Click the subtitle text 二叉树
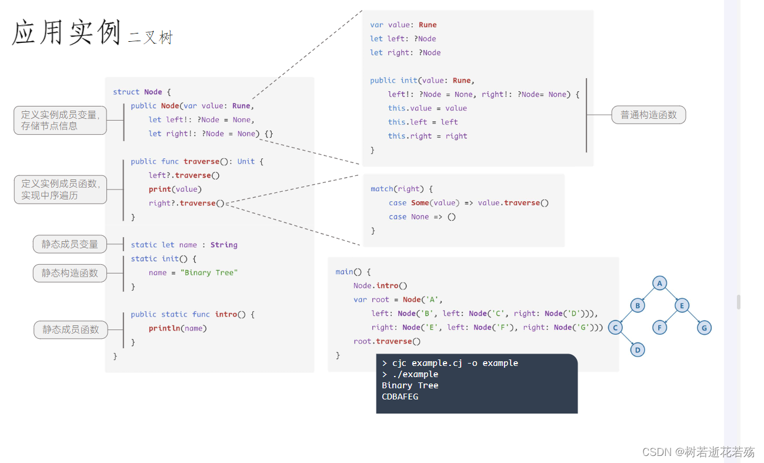The height and width of the screenshot is (463, 764). point(151,38)
